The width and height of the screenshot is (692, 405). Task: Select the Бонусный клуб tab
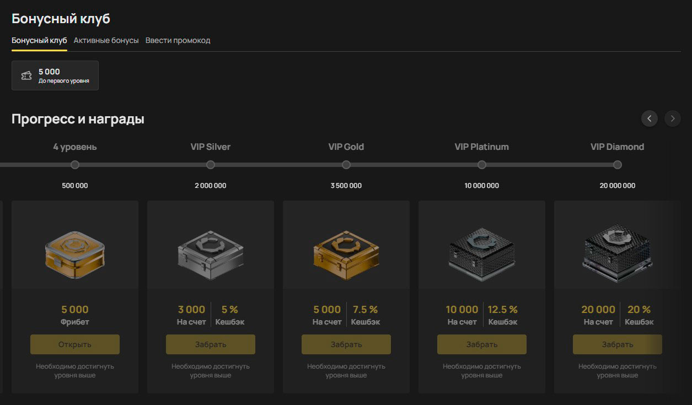pos(39,40)
